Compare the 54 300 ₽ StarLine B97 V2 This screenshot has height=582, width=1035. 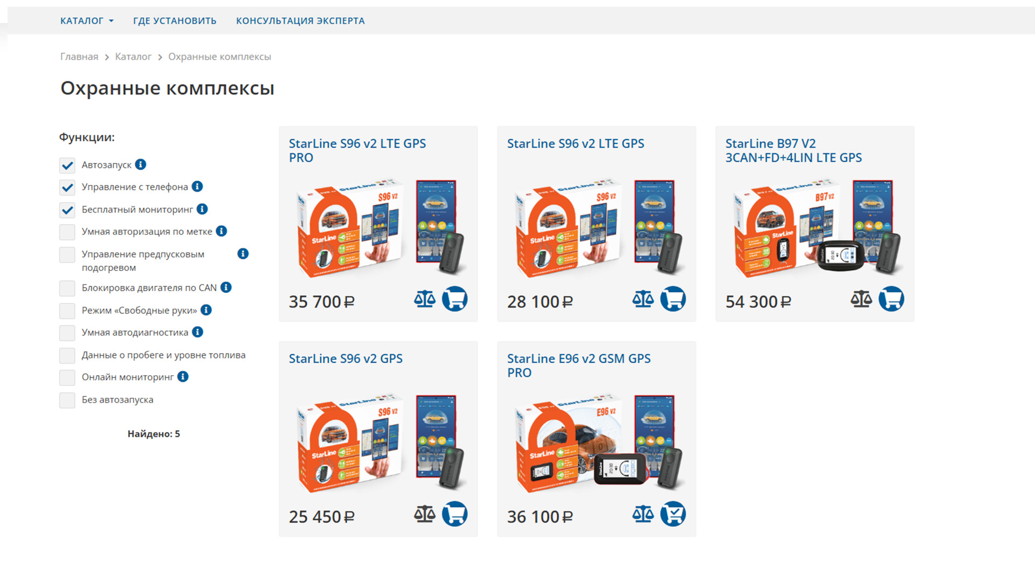(861, 299)
